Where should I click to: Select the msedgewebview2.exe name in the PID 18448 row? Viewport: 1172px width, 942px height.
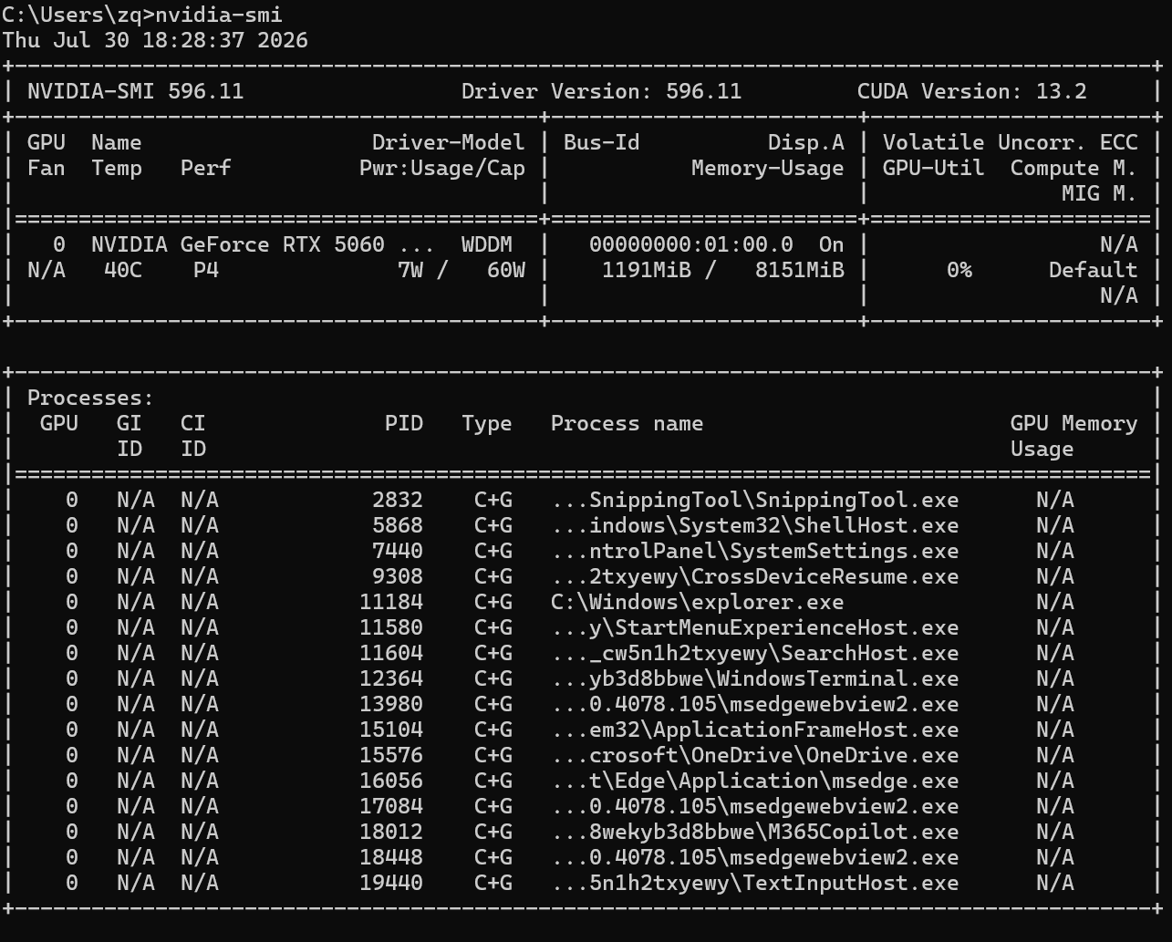coord(755,857)
